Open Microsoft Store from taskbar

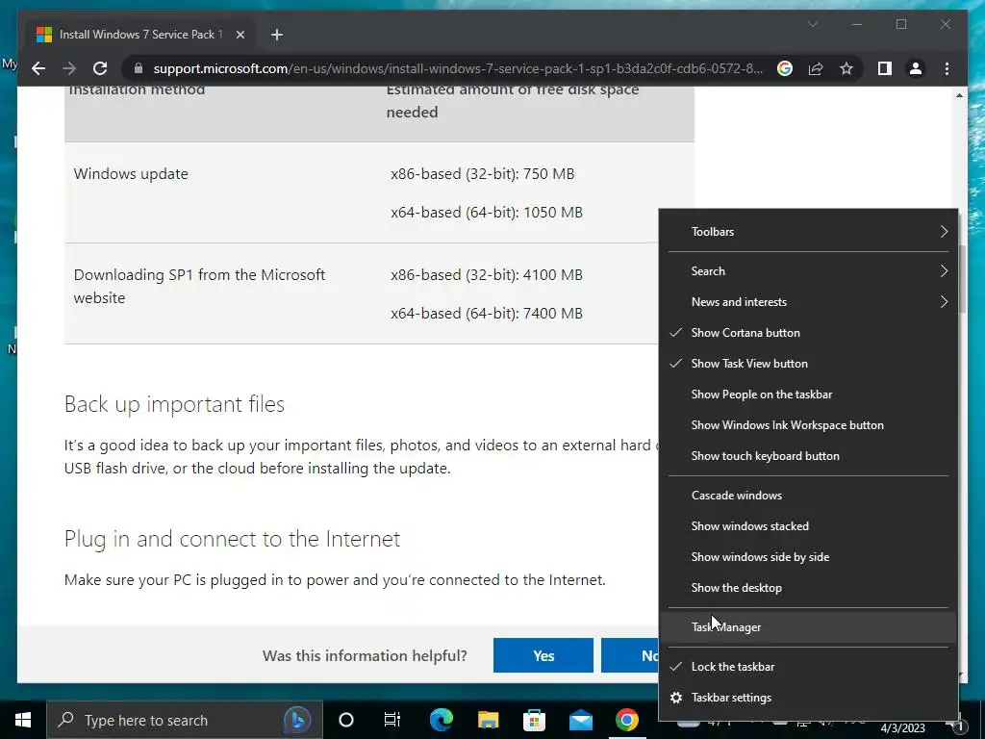tap(535, 720)
